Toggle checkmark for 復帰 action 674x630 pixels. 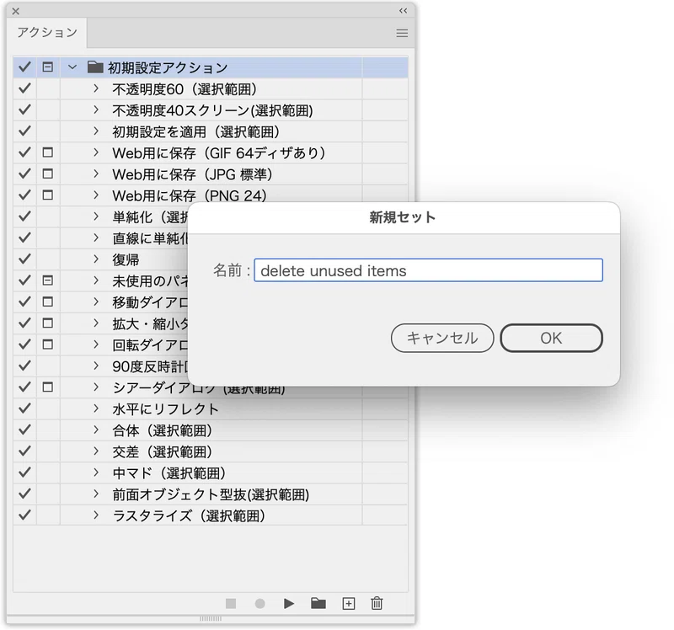pos(24,259)
